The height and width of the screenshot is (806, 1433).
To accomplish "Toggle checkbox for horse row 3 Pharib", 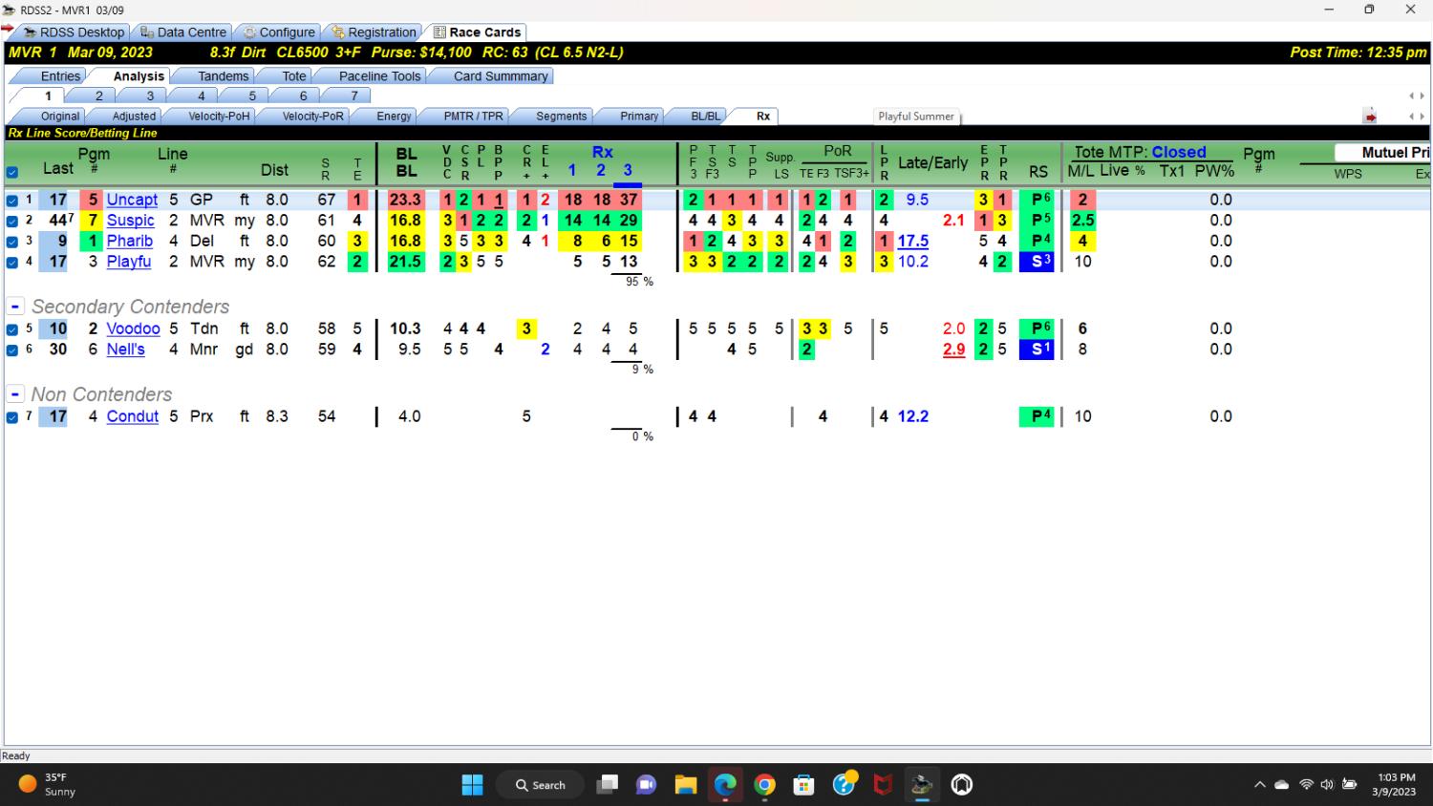I will click(12, 242).
